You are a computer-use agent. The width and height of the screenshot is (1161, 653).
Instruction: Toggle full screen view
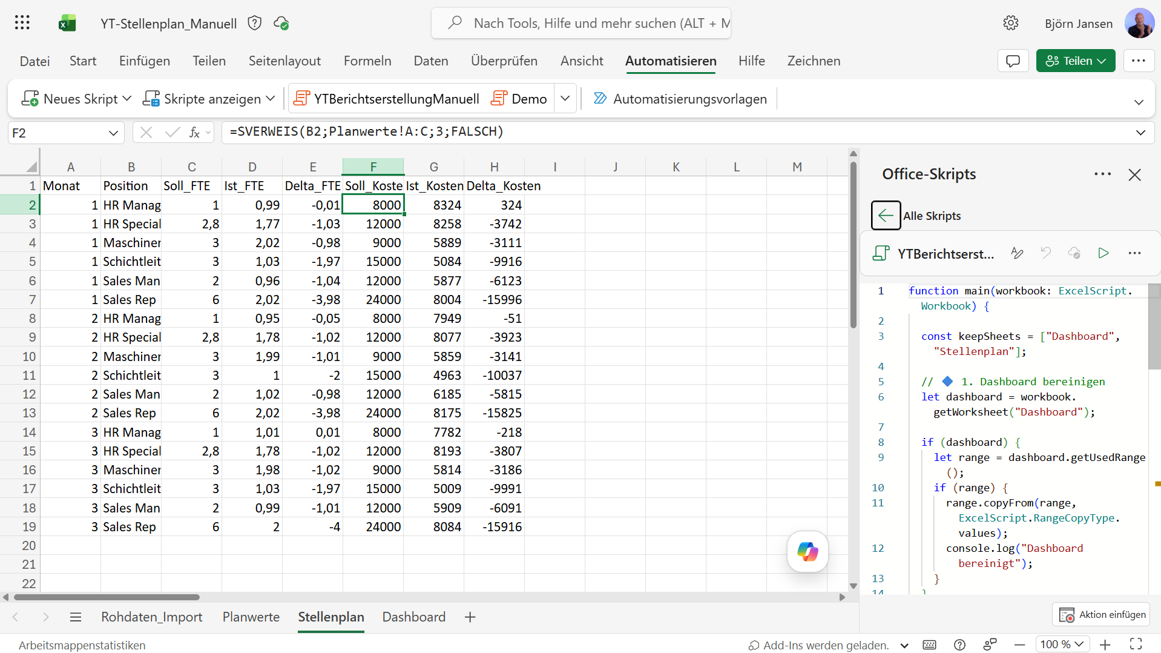(x=1136, y=644)
